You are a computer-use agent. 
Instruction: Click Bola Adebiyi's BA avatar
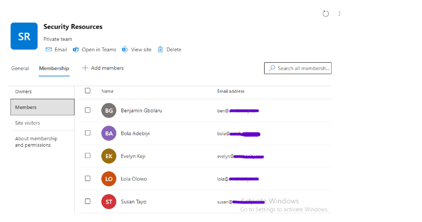109,133
